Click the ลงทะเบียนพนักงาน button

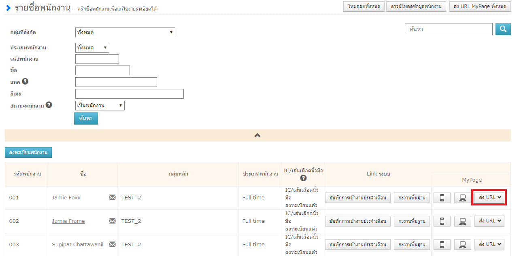click(x=28, y=152)
